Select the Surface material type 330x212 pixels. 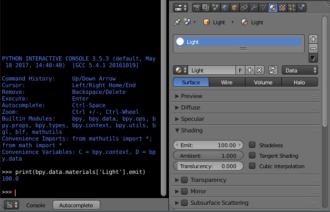point(191,82)
